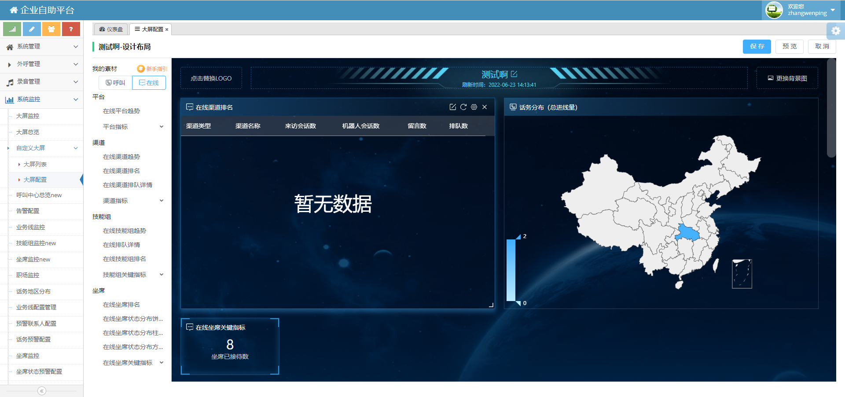Expand 技能组关键指标 list

click(162, 275)
